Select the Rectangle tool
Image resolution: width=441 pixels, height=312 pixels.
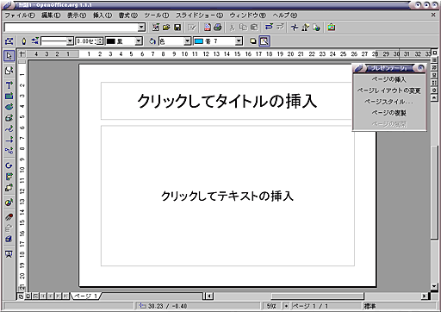(x=9, y=96)
